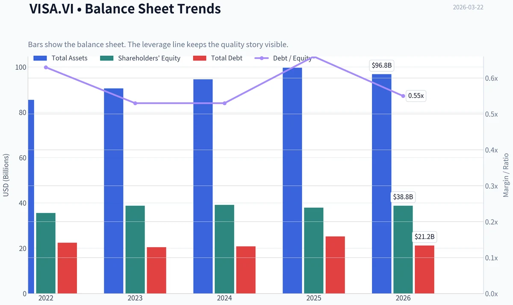Select the 2022 Total Debt bar

68,268
